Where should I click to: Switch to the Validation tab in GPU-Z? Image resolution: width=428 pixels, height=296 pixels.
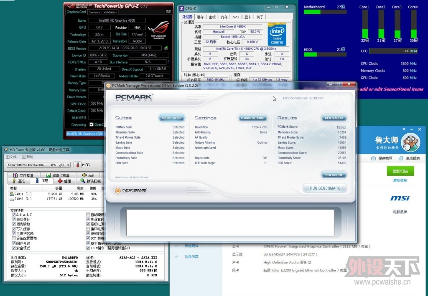(110, 12)
